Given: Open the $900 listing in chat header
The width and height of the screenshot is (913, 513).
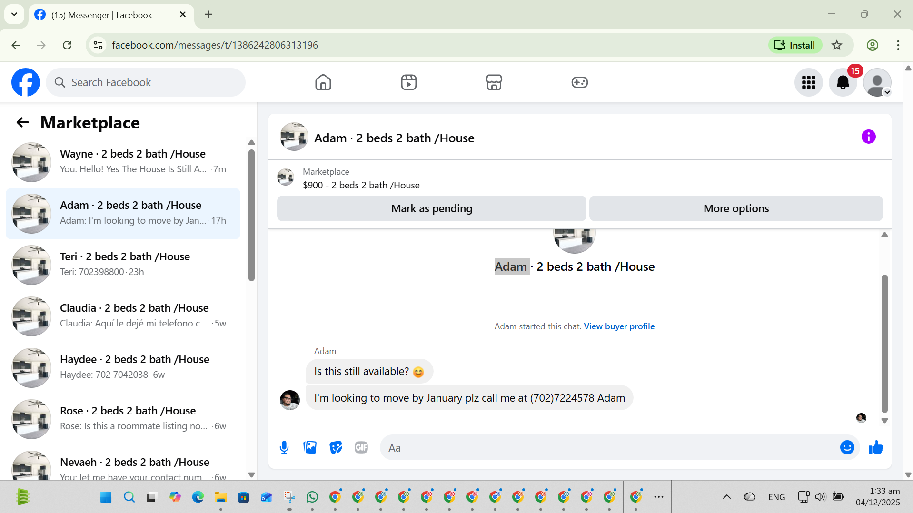Looking at the screenshot, I should [361, 185].
